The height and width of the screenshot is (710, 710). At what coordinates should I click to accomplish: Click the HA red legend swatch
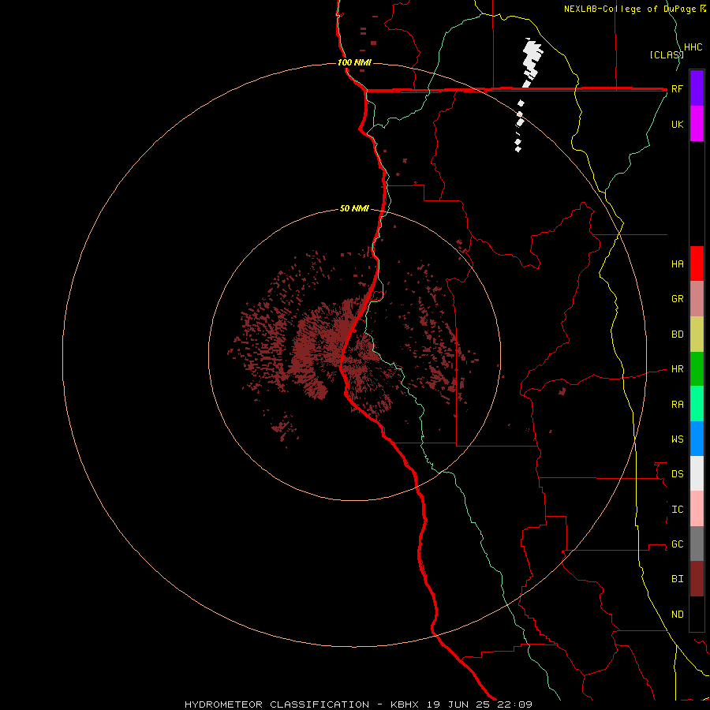tap(697, 263)
